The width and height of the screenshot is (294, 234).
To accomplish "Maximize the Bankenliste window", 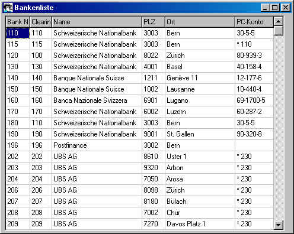I will [x=274, y=8].
